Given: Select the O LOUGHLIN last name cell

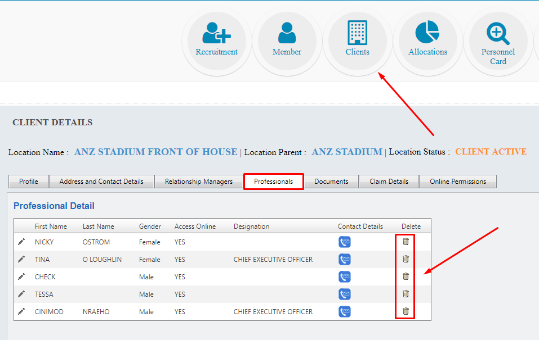Looking at the screenshot, I should [102, 260].
